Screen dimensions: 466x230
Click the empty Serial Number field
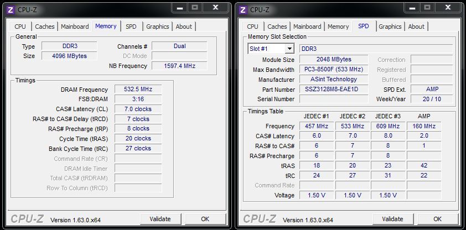click(334, 99)
